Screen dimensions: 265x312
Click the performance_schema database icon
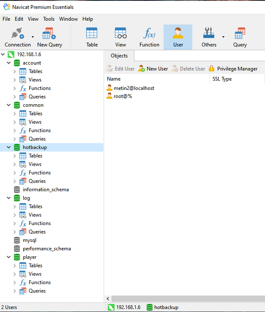click(17, 249)
